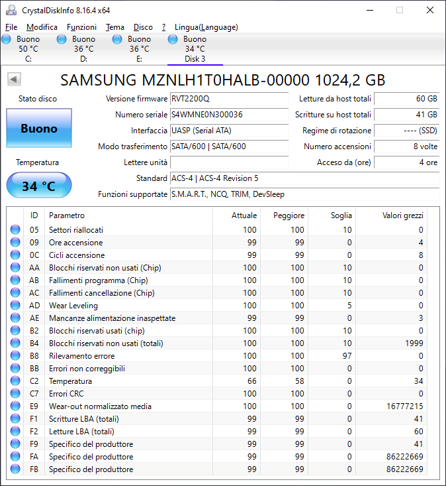Click the CrystalDiskInfo title bar icon
Viewport: 446px width, 486px height.
pyautogui.click(x=11, y=10)
